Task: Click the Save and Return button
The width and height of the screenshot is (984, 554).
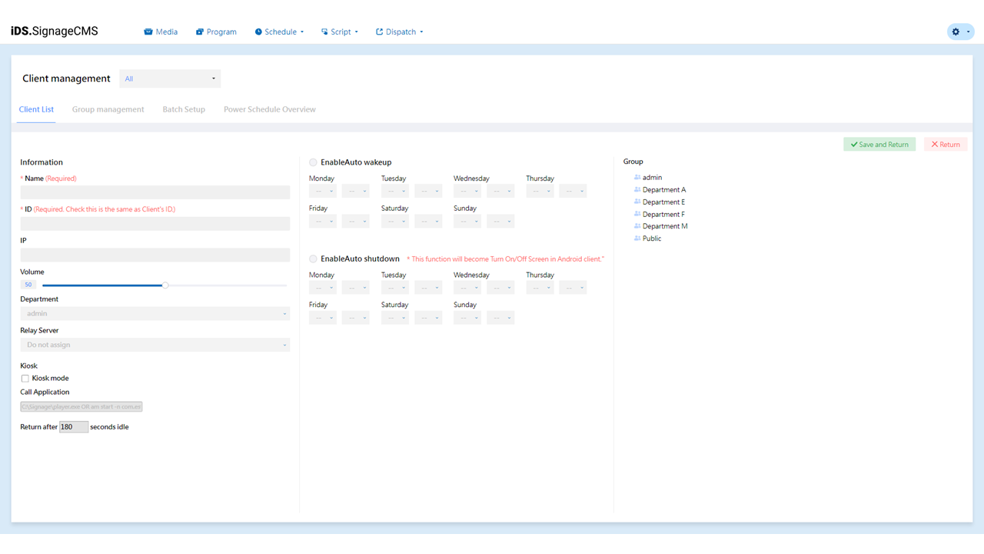Action: [x=879, y=145]
